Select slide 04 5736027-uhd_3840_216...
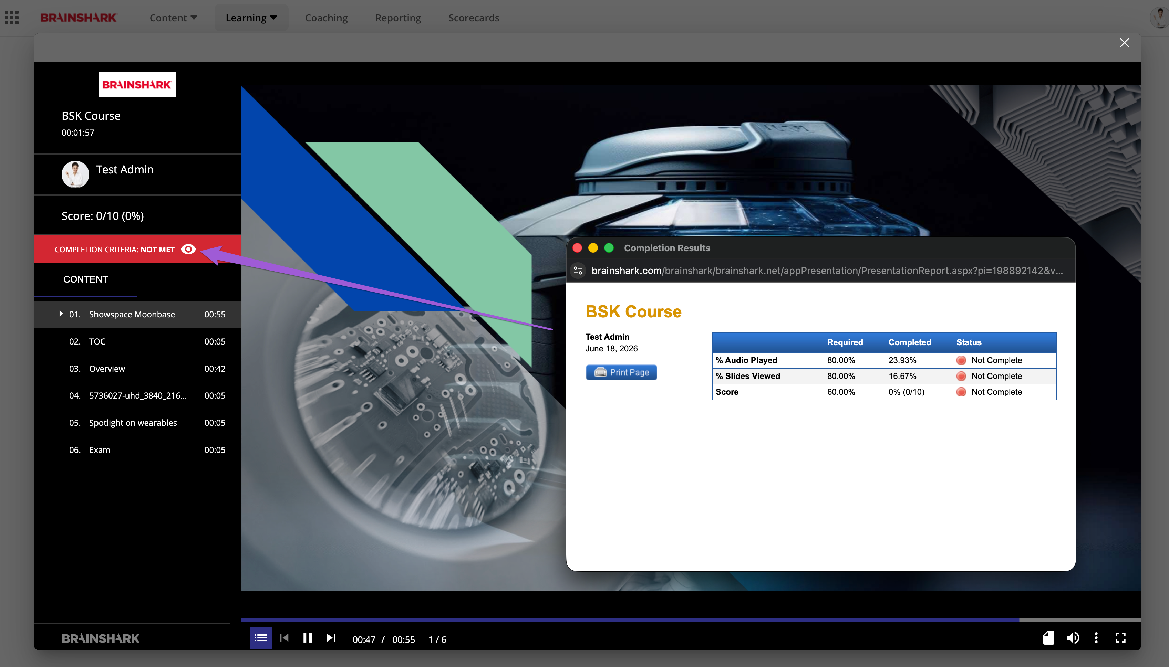The image size is (1169, 667). [x=137, y=396]
